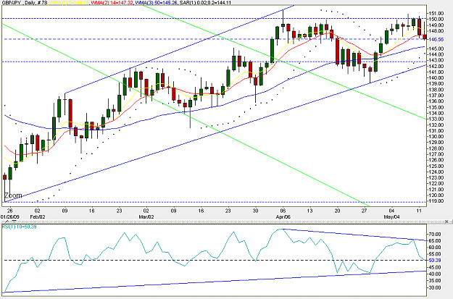Click the 'Zoom' label on the chart
453x299 pixels.
13,195
